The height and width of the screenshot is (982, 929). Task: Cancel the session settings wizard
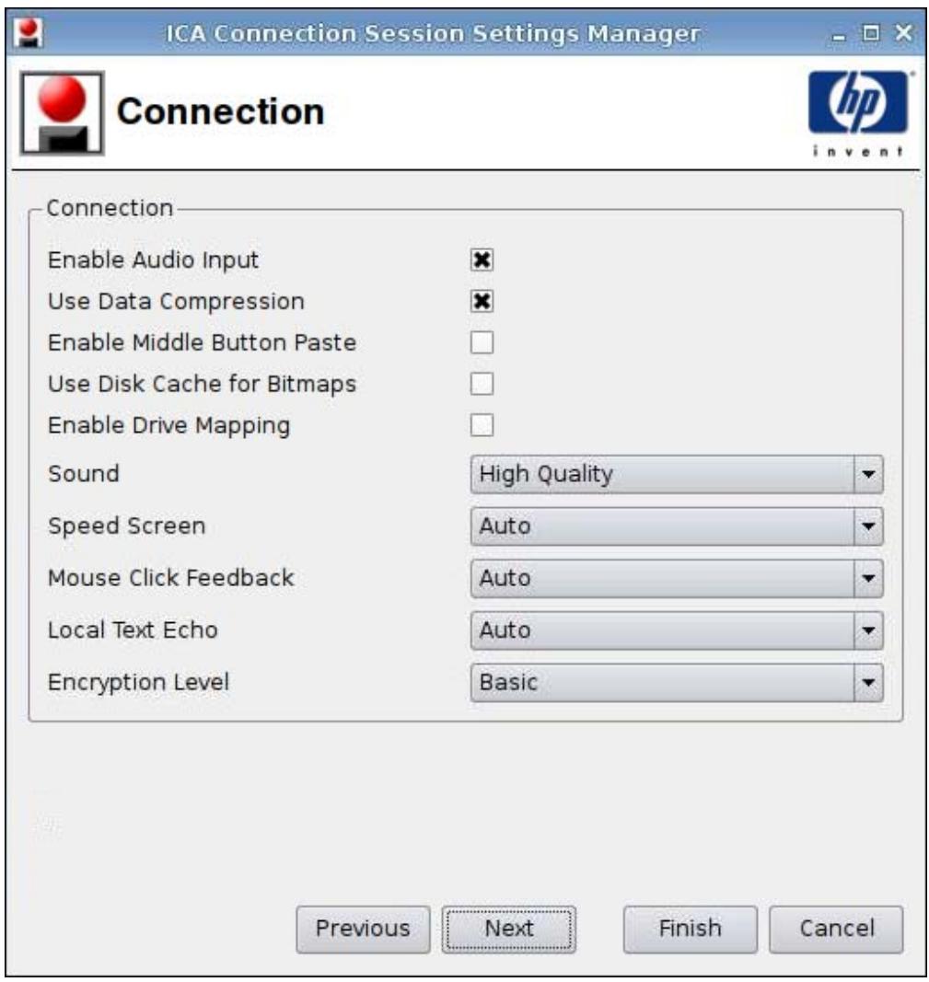[836, 929]
